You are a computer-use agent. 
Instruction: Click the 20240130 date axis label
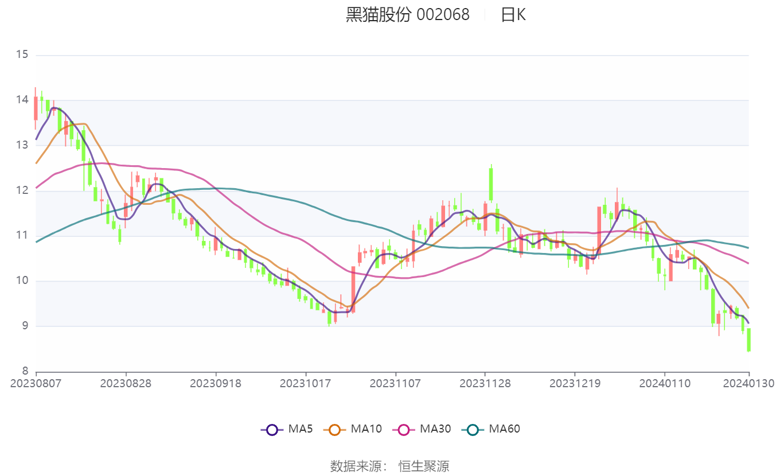tap(748, 383)
